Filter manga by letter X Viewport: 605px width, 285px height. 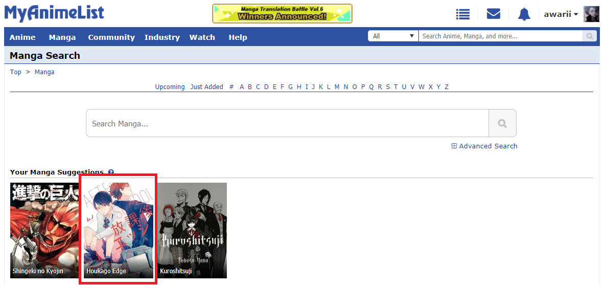430,87
